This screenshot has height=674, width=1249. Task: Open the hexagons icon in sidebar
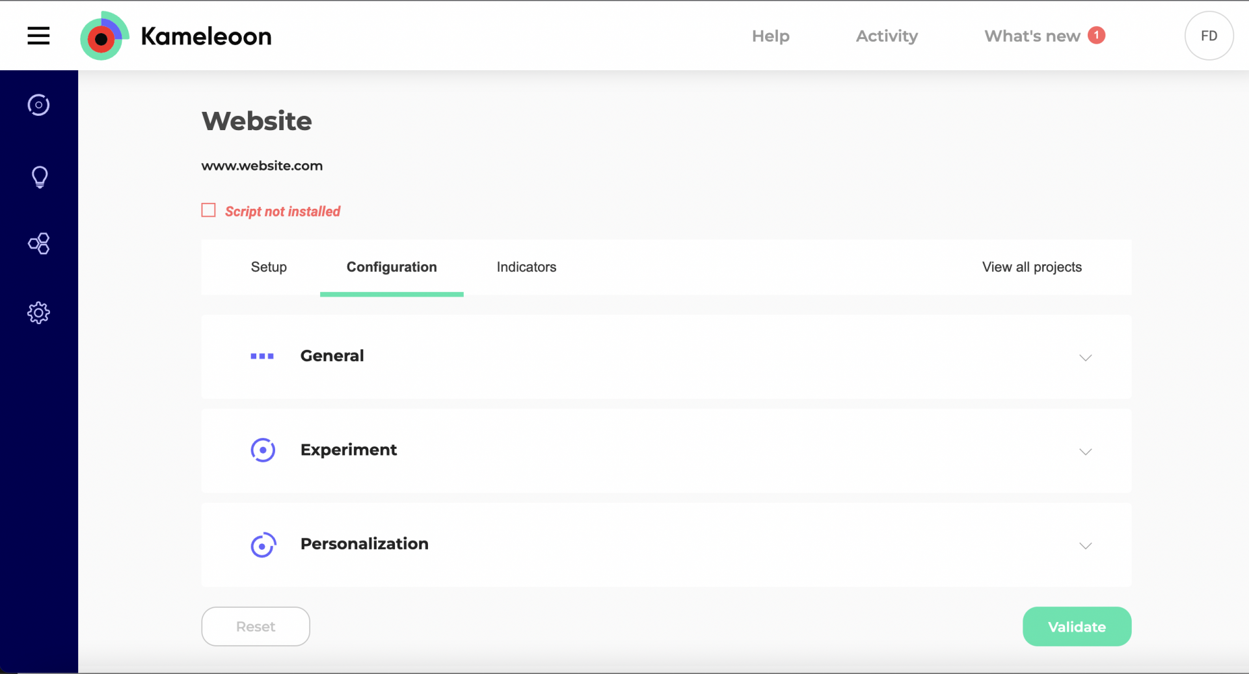(38, 244)
